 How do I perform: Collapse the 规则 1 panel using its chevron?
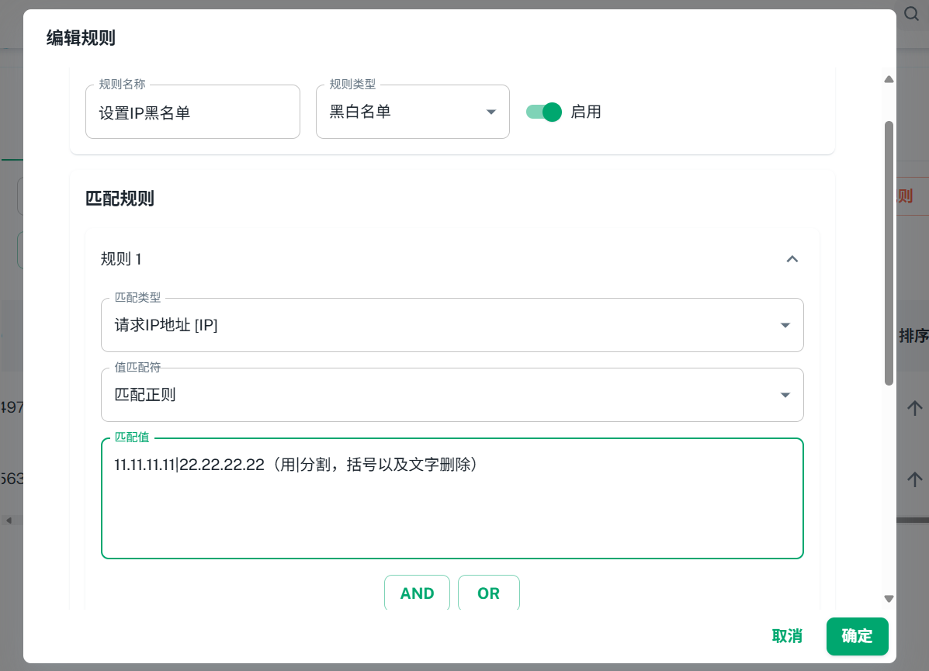792,259
